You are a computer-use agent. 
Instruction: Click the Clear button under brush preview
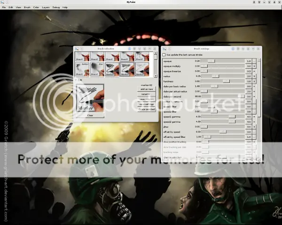pos(90,115)
